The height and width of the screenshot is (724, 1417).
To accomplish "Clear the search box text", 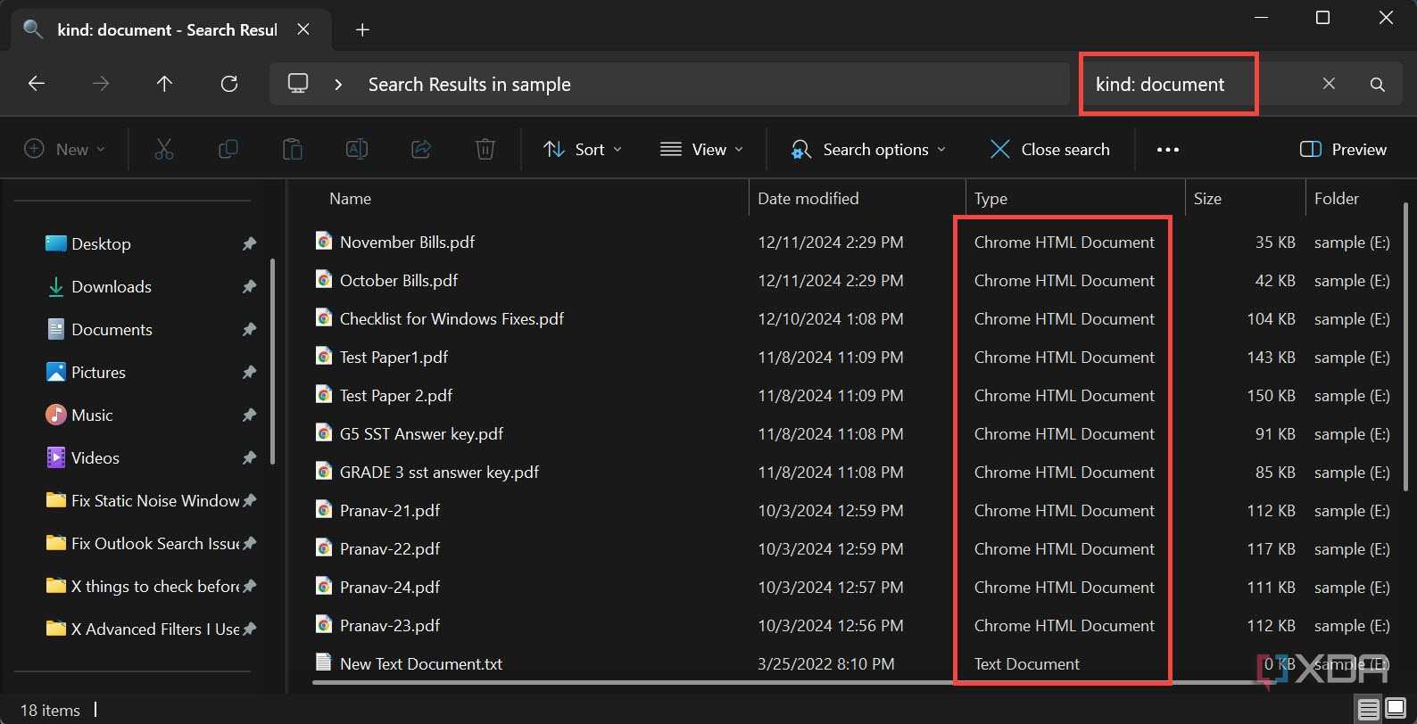I will coord(1329,84).
